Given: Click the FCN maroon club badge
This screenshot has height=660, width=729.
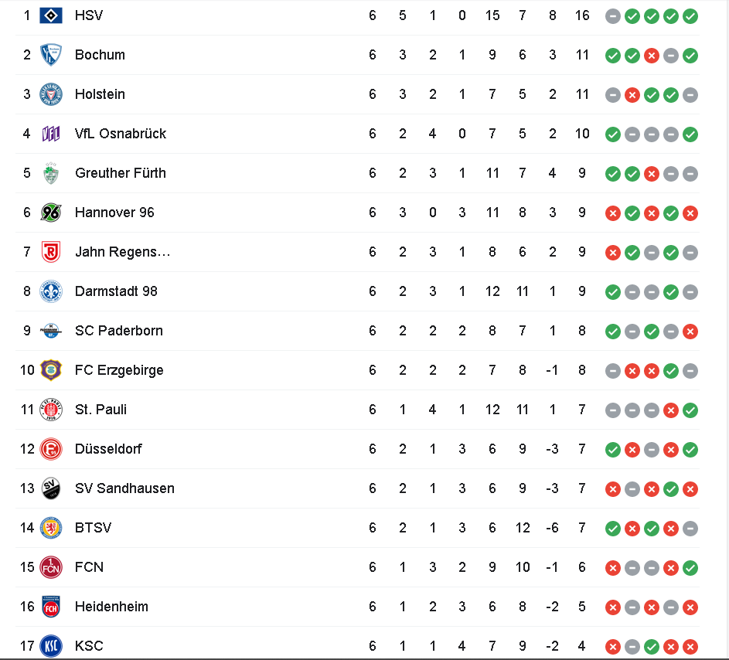Looking at the screenshot, I should (51, 567).
